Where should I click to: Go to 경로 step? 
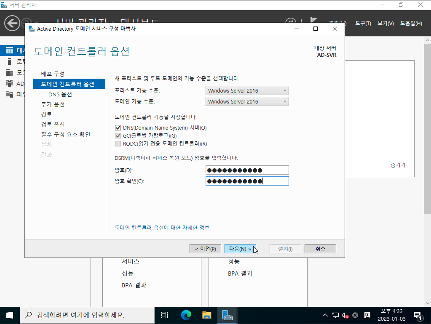point(46,114)
